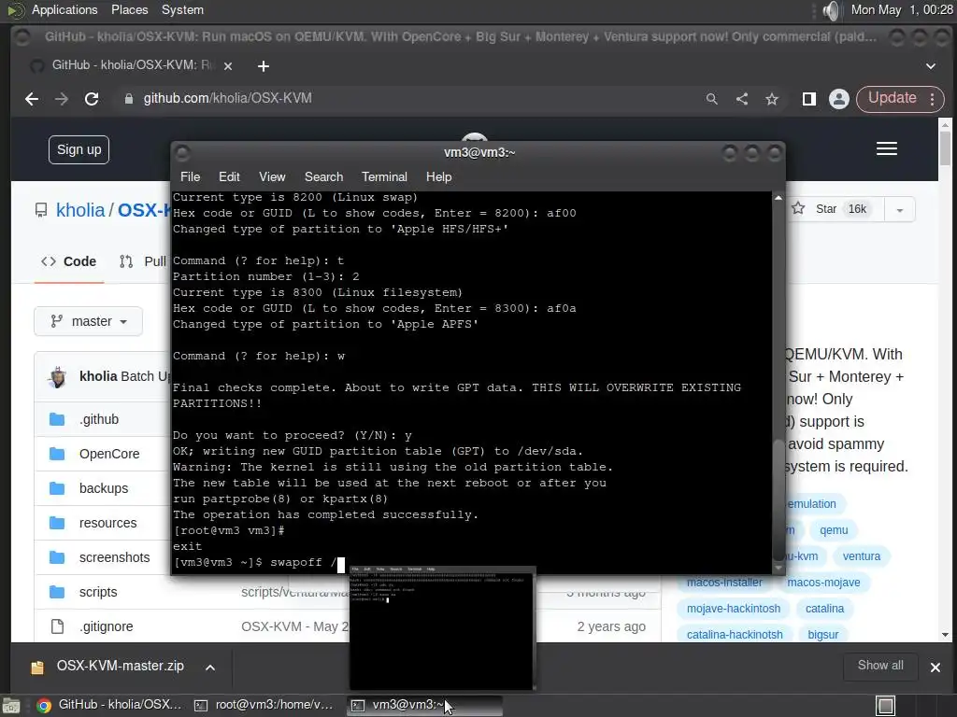The height and width of the screenshot is (717, 957).
Task: Open the Applications menu
Action: click(64, 9)
